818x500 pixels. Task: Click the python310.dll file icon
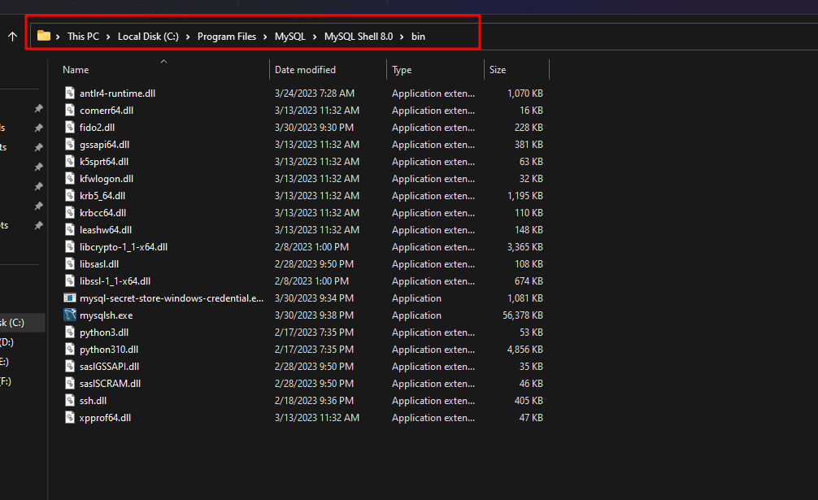coord(70,350)
